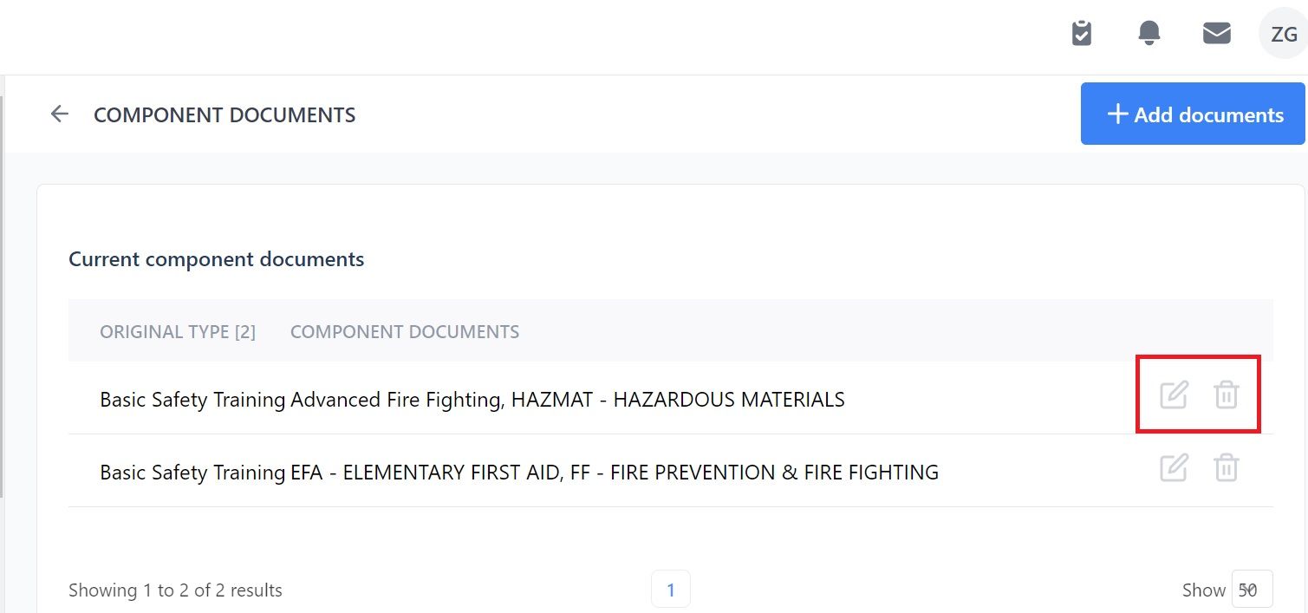Sort by the Original Type column header

[x=178, y=331]
